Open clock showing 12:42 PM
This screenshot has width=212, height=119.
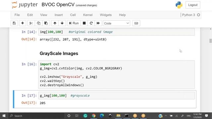pyautogui.click(x=197, y=116)
